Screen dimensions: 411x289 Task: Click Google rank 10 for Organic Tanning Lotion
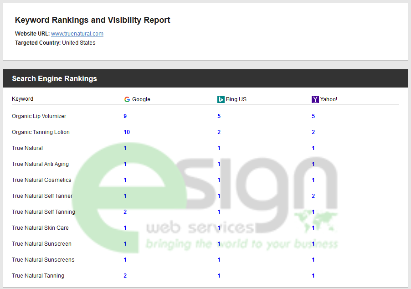pos(127,132)
